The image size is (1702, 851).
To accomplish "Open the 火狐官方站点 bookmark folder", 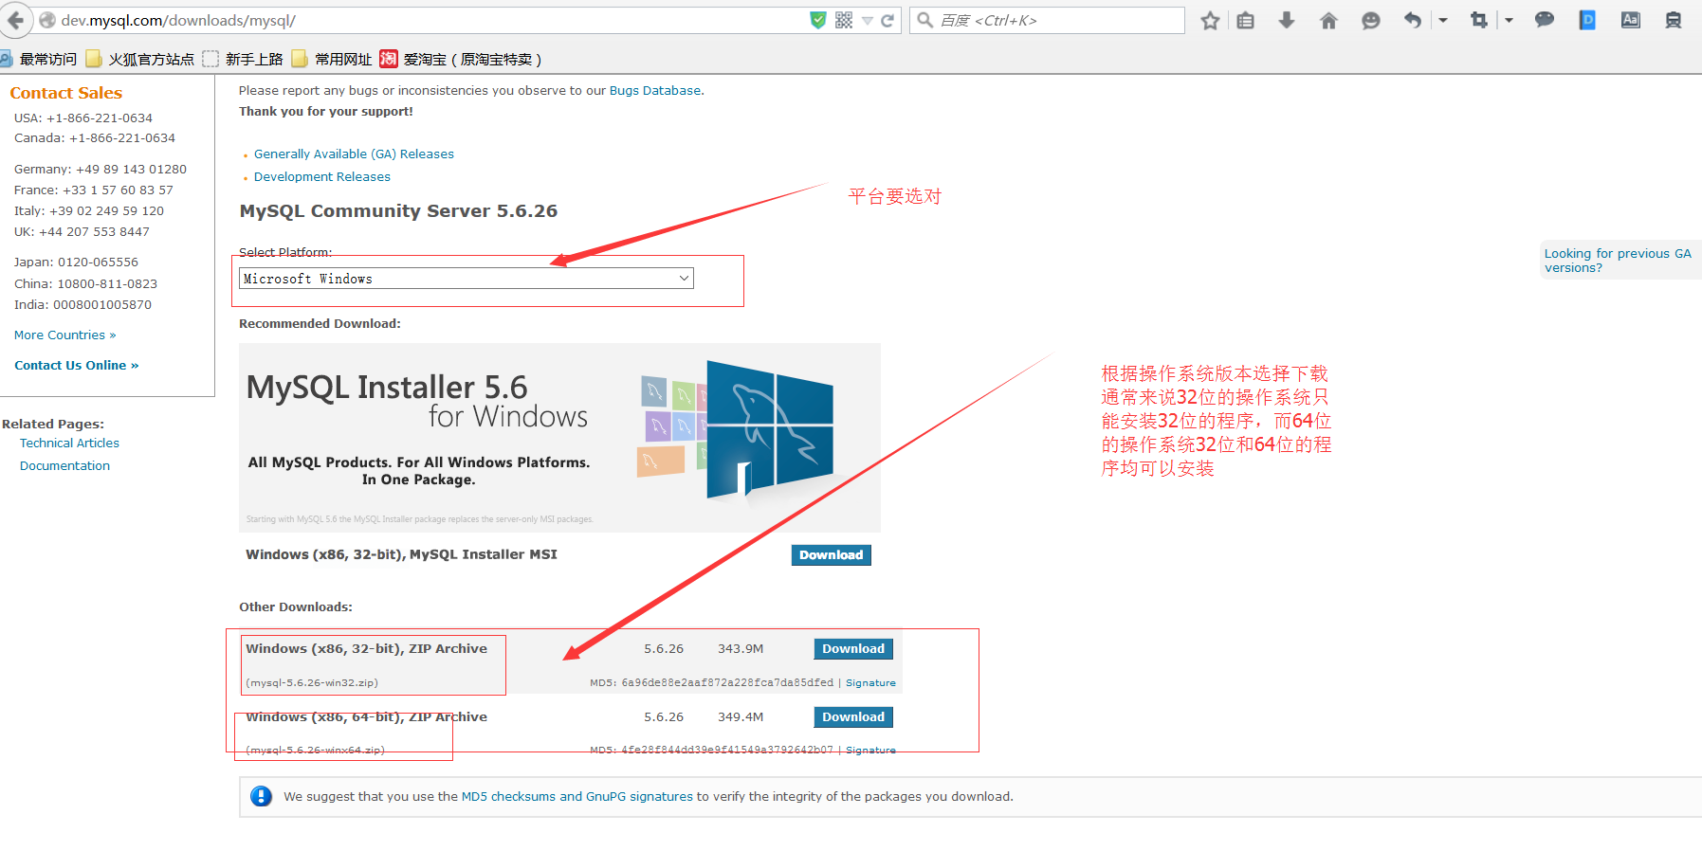I will click(140, 59).
